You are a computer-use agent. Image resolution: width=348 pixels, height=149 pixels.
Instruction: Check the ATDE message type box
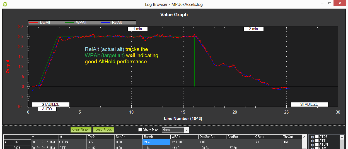317,137
